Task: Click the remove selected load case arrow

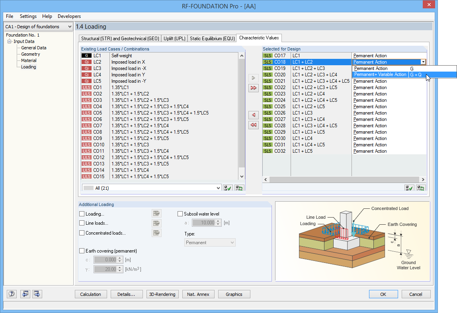Action: [x=253, y=115]
